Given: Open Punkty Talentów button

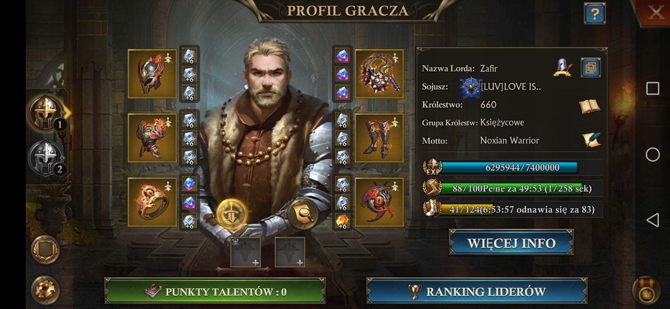Looking at the screenshot, I should [215, 291].
